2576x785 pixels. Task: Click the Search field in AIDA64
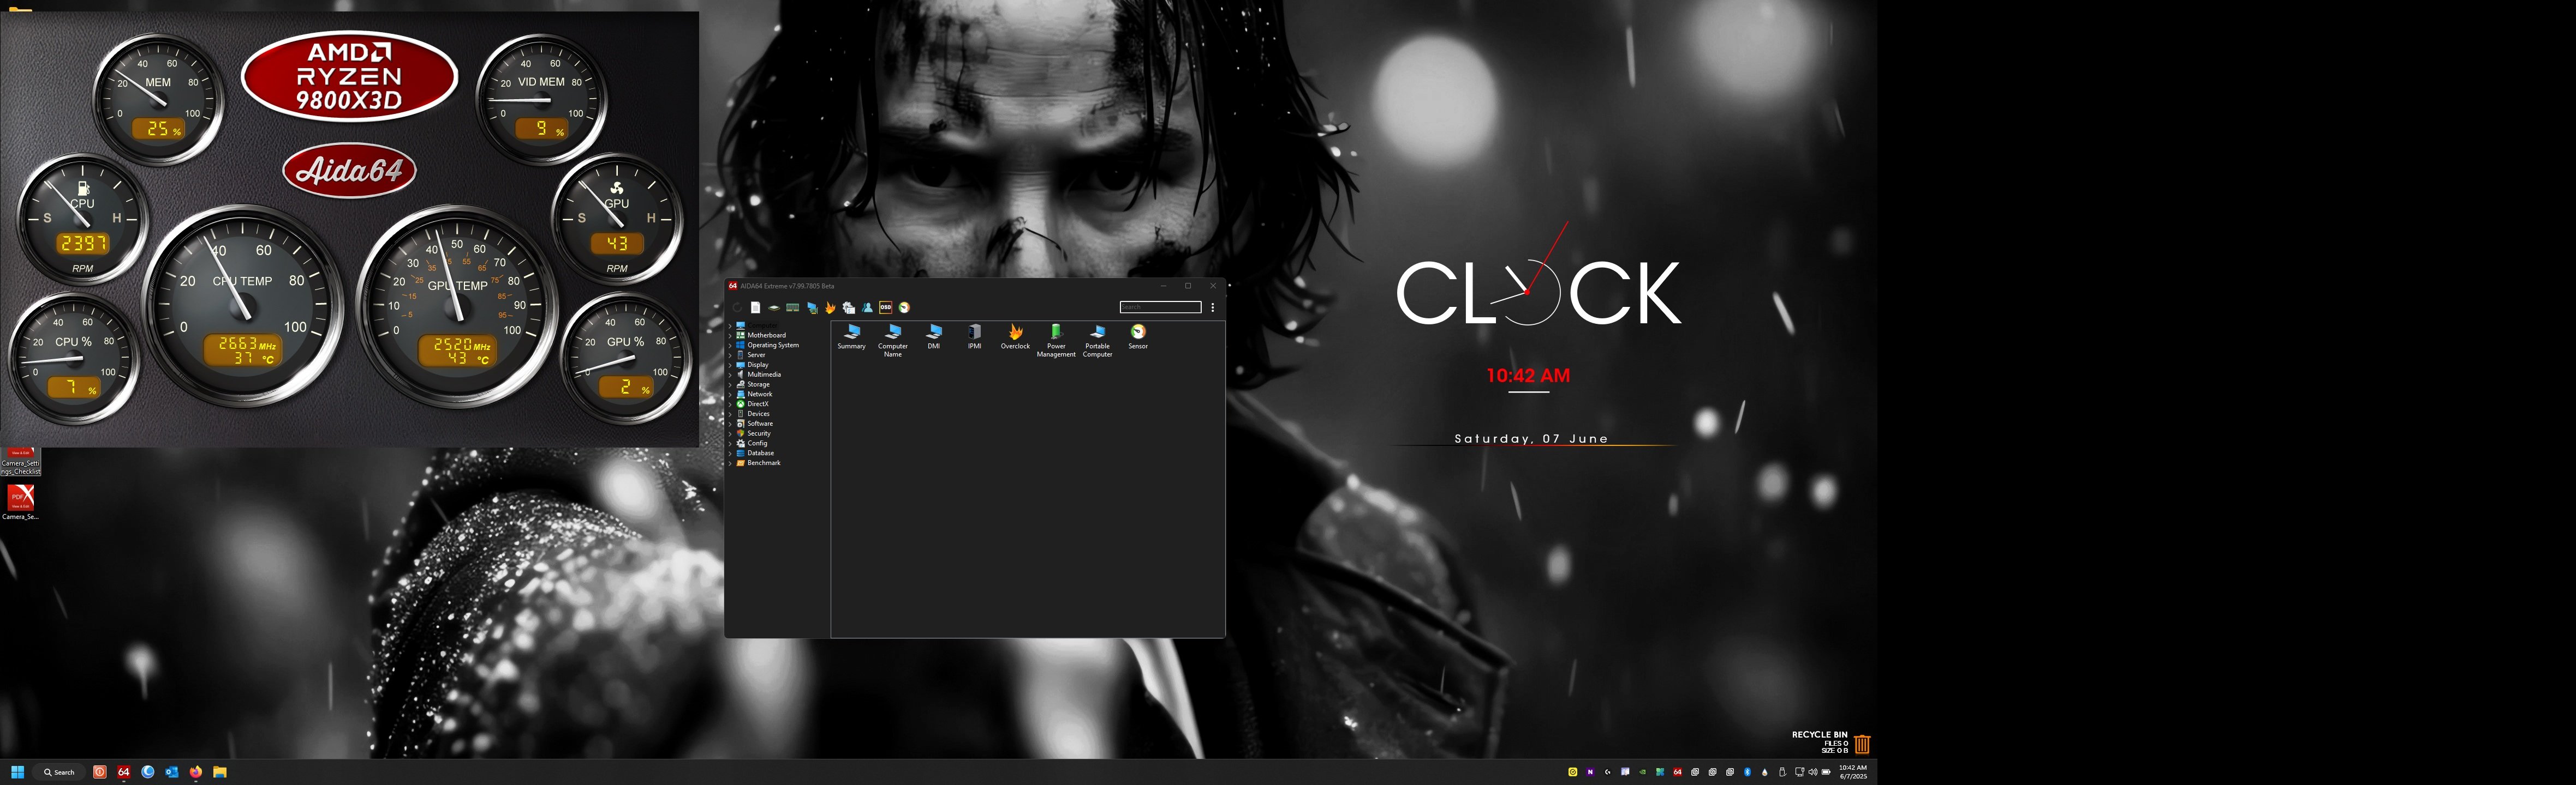click(1160, 307)
